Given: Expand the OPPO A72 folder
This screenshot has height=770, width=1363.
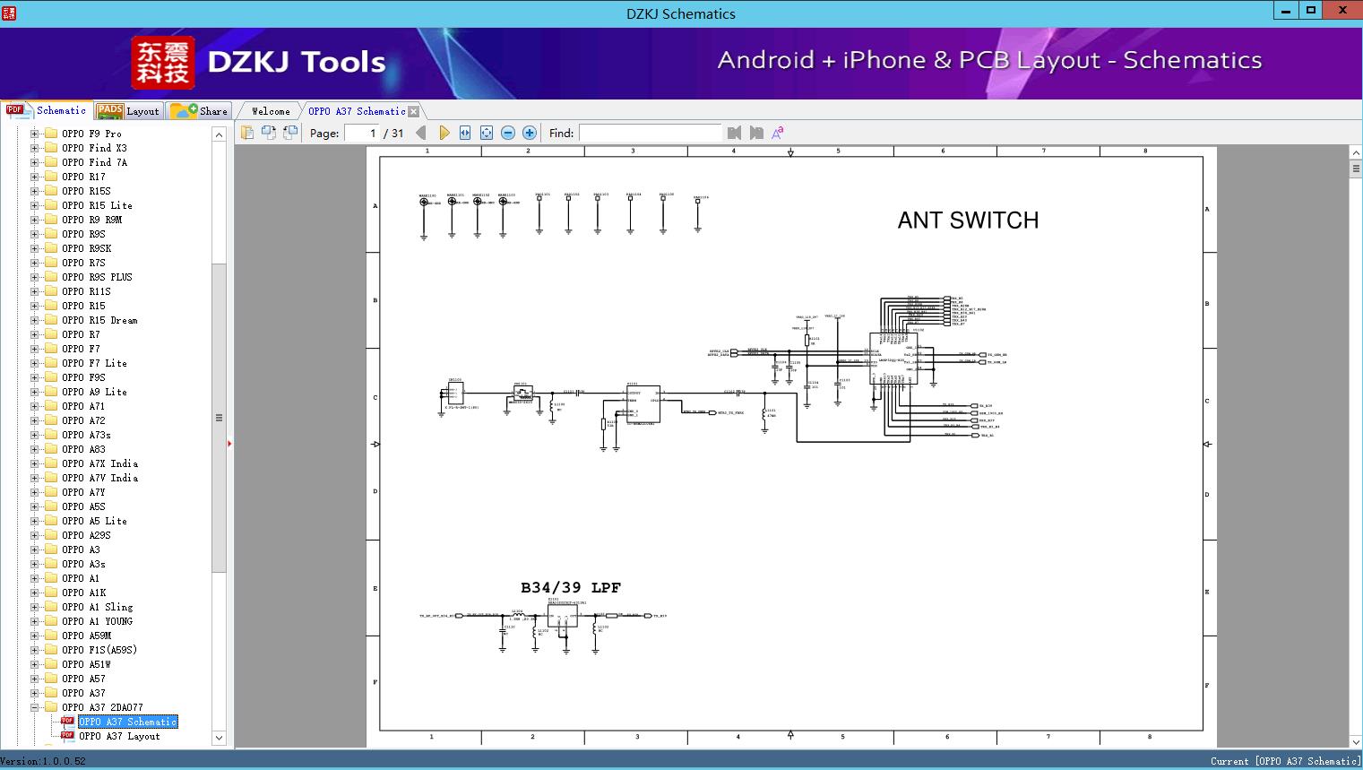Looking at the screenshot, I should pos(34,420).
